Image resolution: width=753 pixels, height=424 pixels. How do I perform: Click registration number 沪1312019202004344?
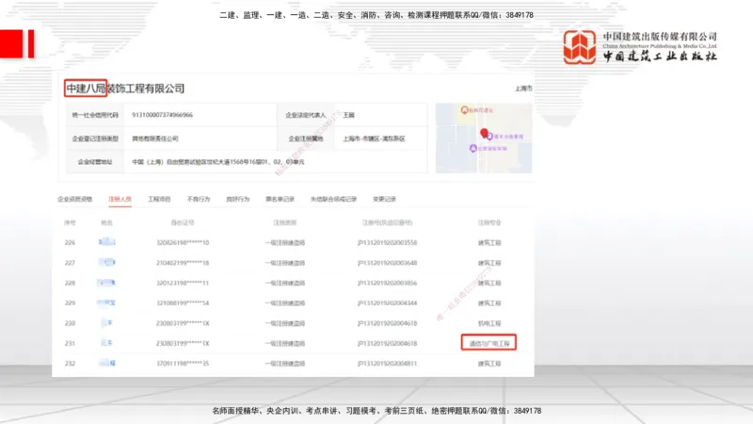[387, 303]
